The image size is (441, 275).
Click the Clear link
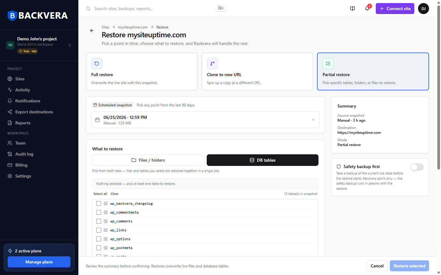point(115,194)
